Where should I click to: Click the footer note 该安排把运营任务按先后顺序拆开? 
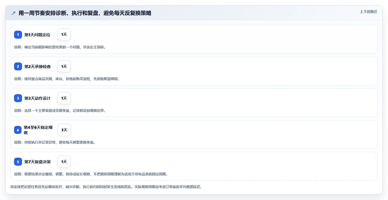pos(106,187)
